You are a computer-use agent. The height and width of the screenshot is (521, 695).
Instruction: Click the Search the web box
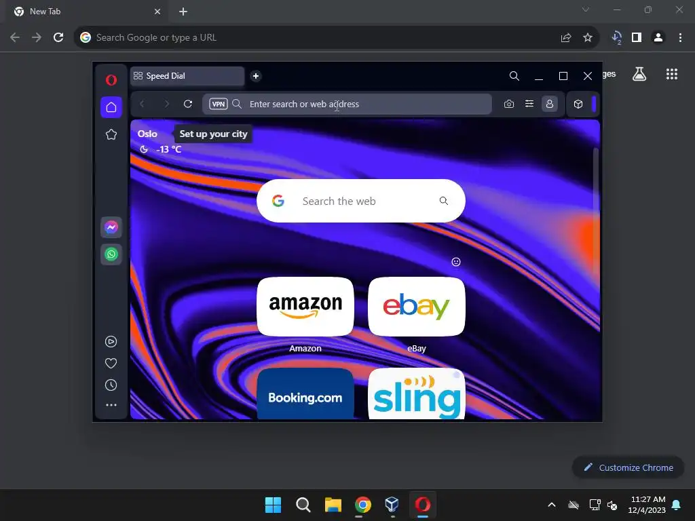pos(361,201)
